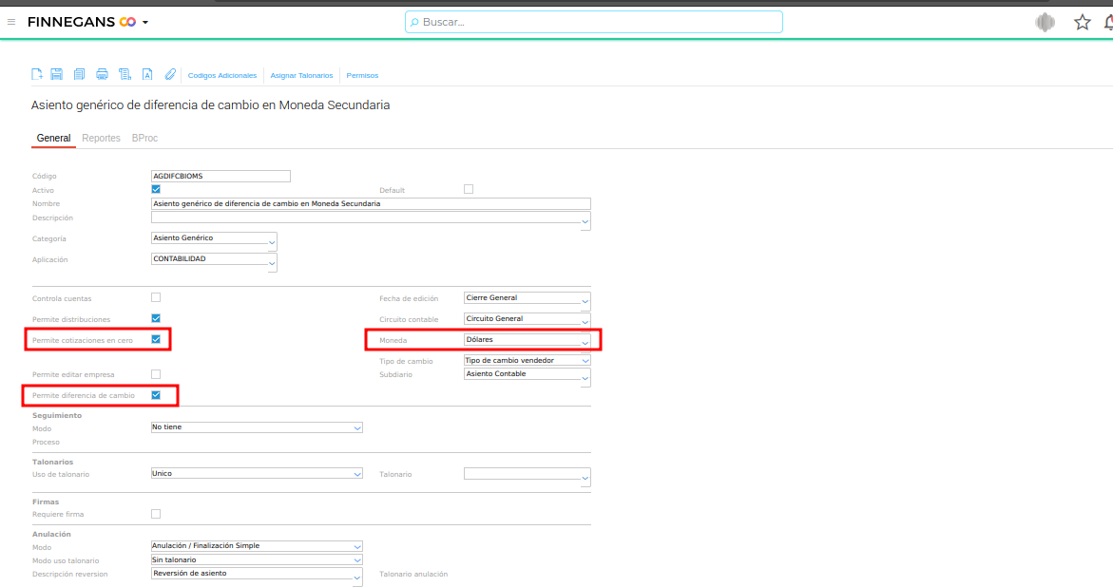Click the Codigos Adicionales link

pos(222,75)
